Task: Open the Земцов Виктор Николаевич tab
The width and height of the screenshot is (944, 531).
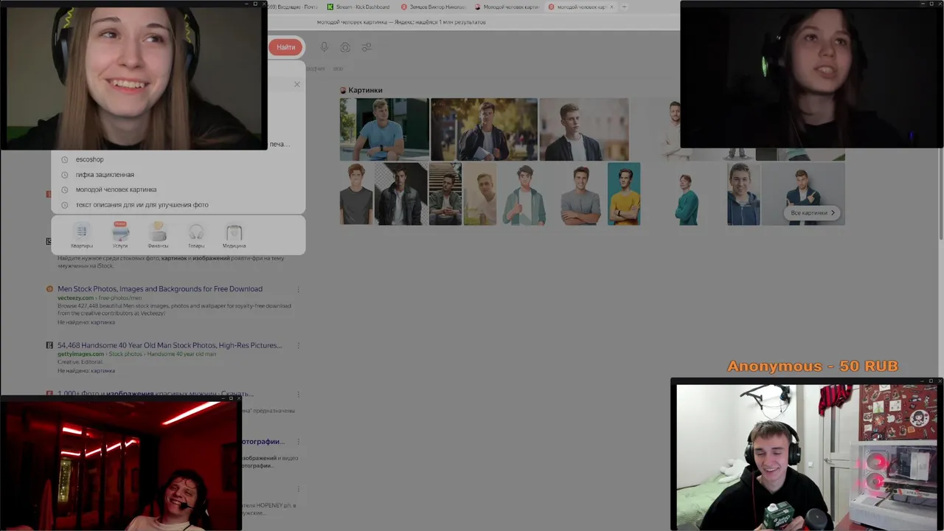Action: tap(433, 7)
